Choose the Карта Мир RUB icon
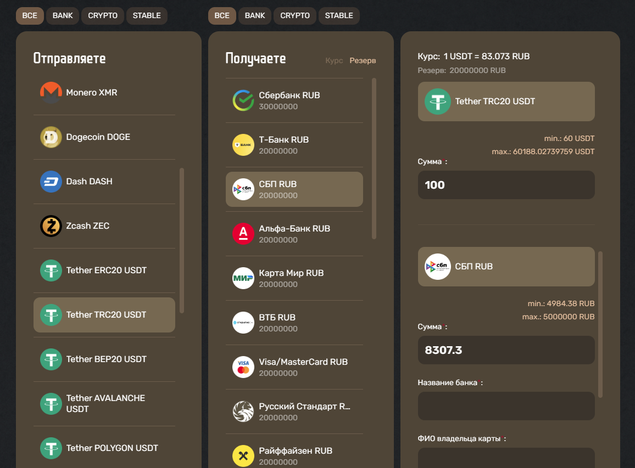Image resolution: width=635 pixels, height=468 pixels. click(x=243, y=278)
